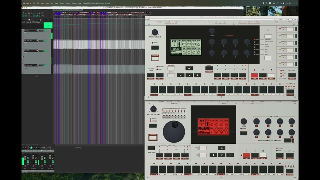The height and width of the screenshot is (180, 320).
Task: Tap step pad 1 on MM synth
Action: pyautogui.click(x=154, y=90)
